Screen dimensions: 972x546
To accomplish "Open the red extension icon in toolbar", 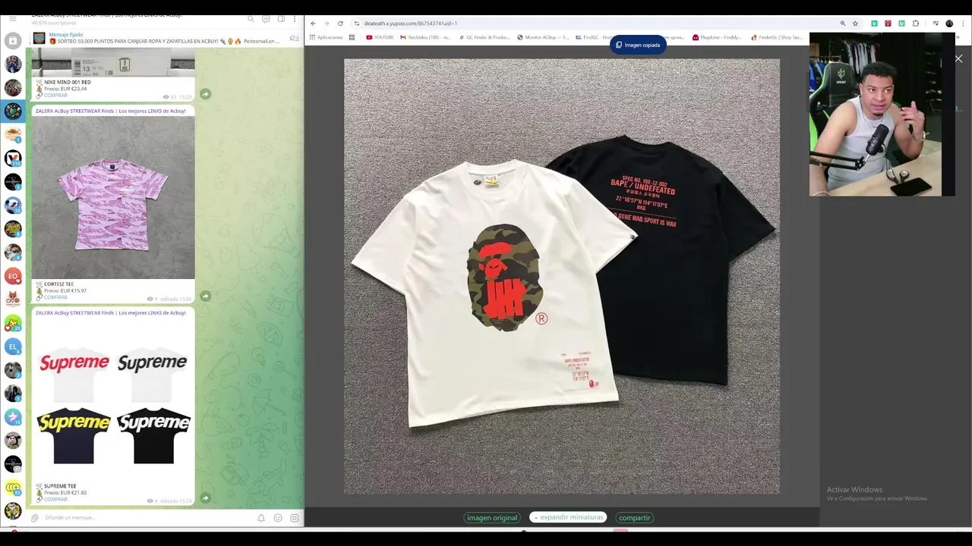I will (888, 24).
